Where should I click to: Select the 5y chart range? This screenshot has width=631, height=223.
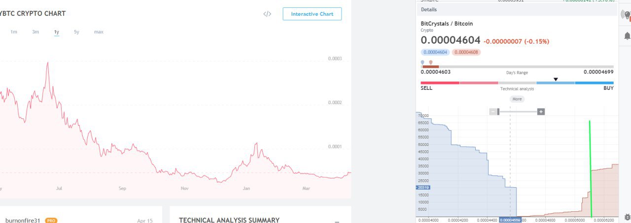tap(76, 32)
